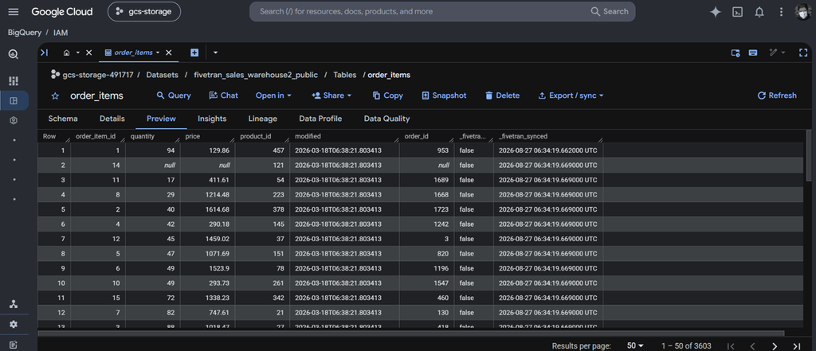Expand the order_items tab dropdown arrow
This screenshot has width=816, height=351.
tap(158, 53)
